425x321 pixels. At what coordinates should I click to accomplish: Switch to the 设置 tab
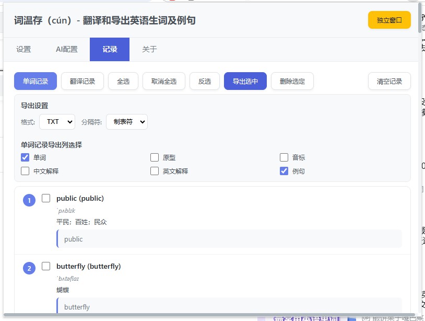pyautogui.click(x=23, y=49)
